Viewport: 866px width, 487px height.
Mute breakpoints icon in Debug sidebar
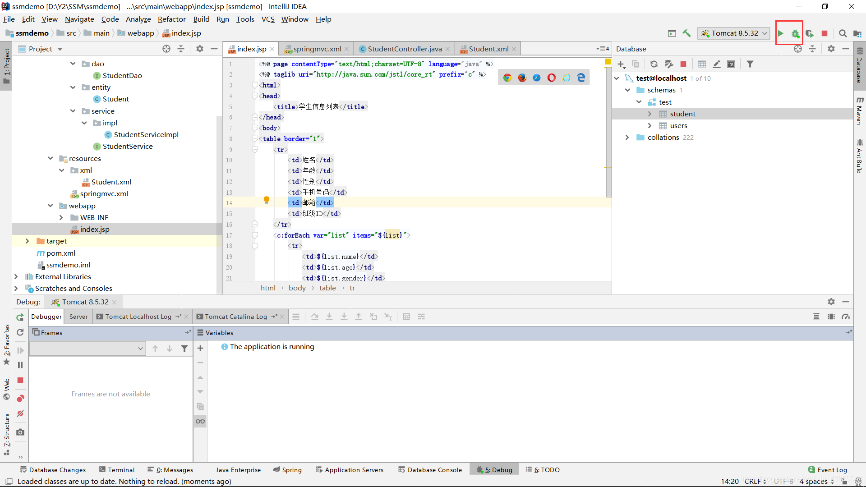[20, 413]
